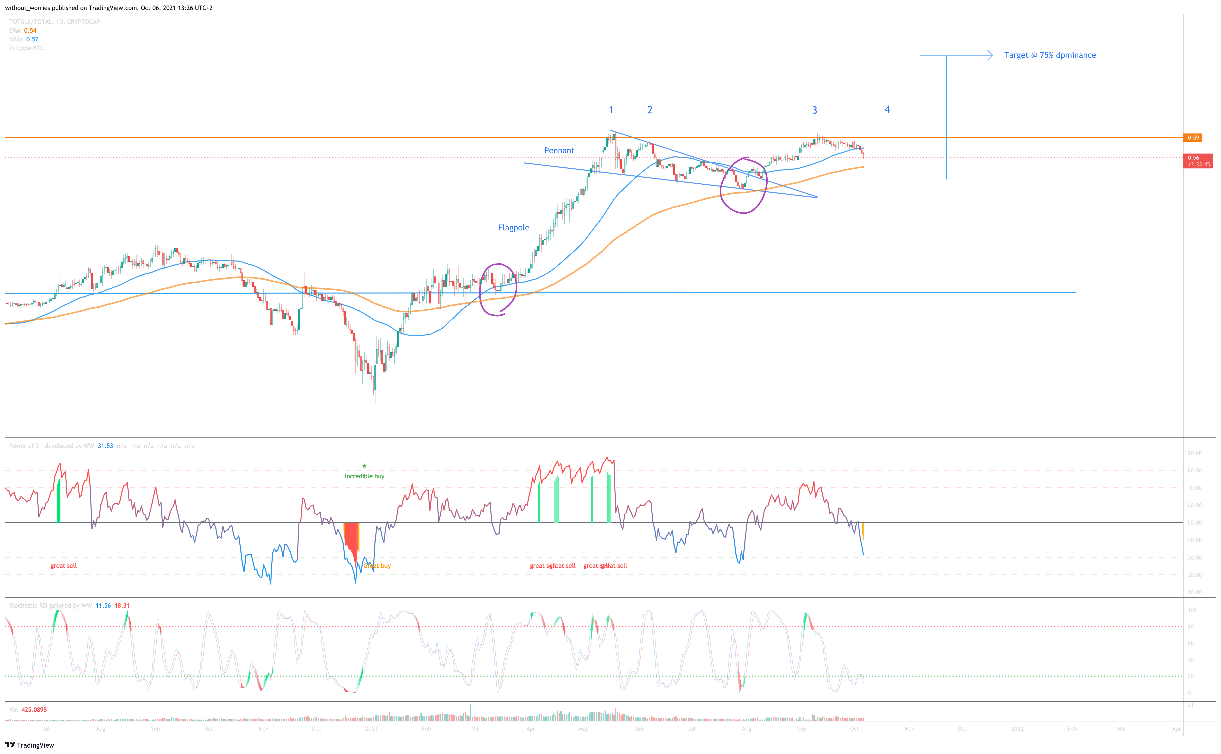Select the SMAs 0.57 indicator legend
1221x754 pixels.
pyautogui.click(x=23, y=39)
